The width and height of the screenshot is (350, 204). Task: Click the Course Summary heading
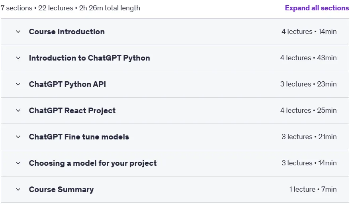tap(61, 190)
